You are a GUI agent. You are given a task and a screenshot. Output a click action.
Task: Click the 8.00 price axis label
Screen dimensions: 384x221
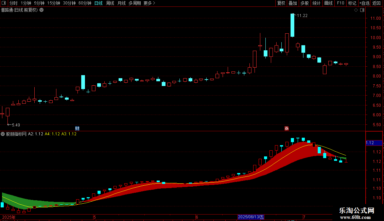coord(377,76)
